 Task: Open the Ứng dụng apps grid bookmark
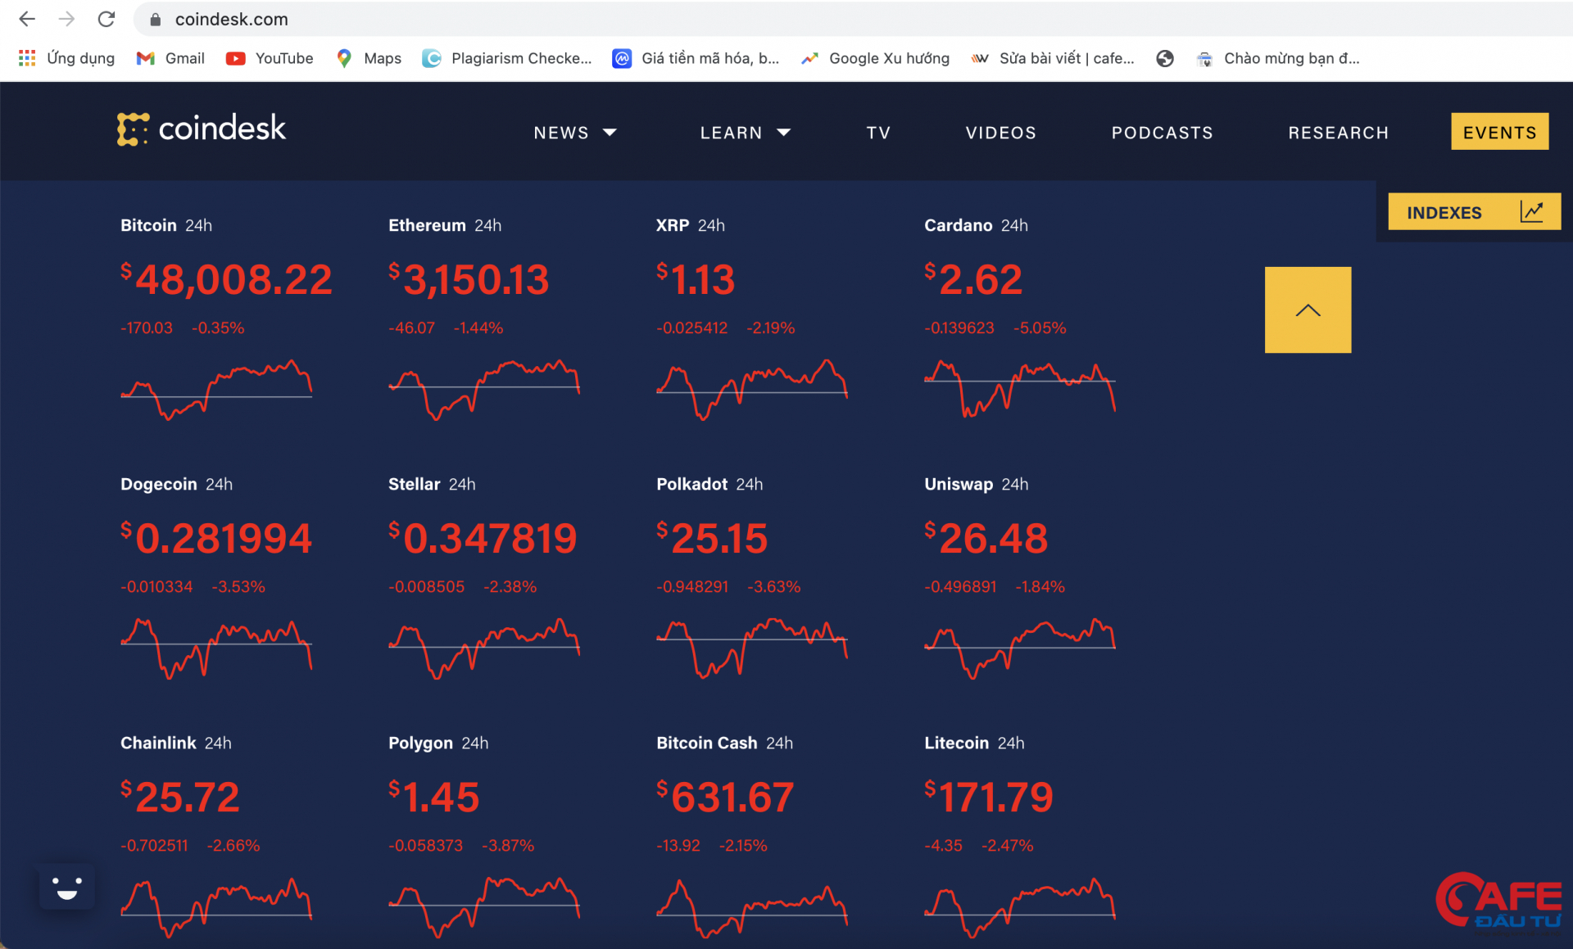(x=66, y=58)
